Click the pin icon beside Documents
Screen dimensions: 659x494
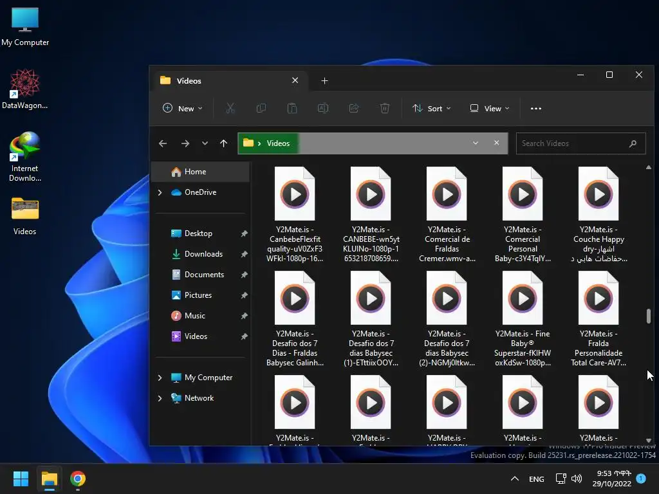pos(244,275)
